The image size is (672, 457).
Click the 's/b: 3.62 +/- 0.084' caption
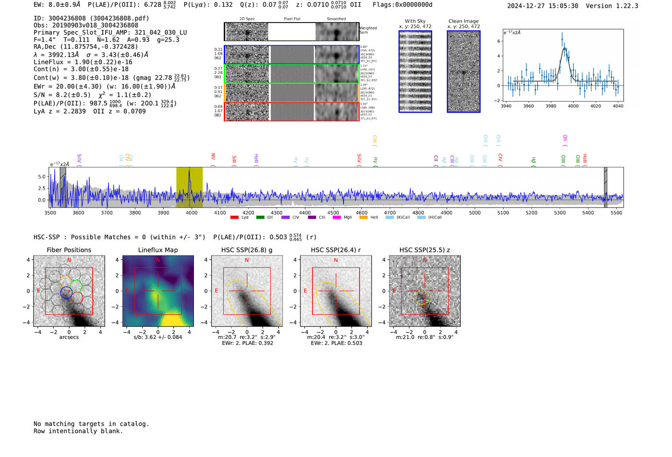coord(158,337)
